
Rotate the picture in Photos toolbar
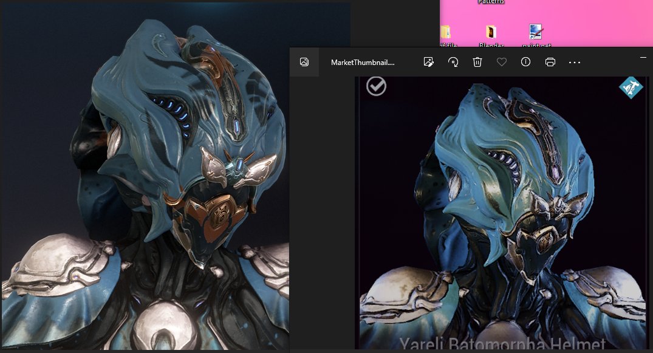[x=453, y=62]
